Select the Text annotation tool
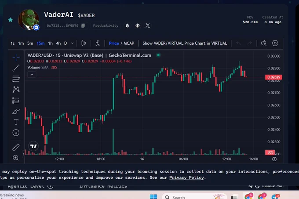Viewport: 299px width, 199px height. tap(16, 122)
